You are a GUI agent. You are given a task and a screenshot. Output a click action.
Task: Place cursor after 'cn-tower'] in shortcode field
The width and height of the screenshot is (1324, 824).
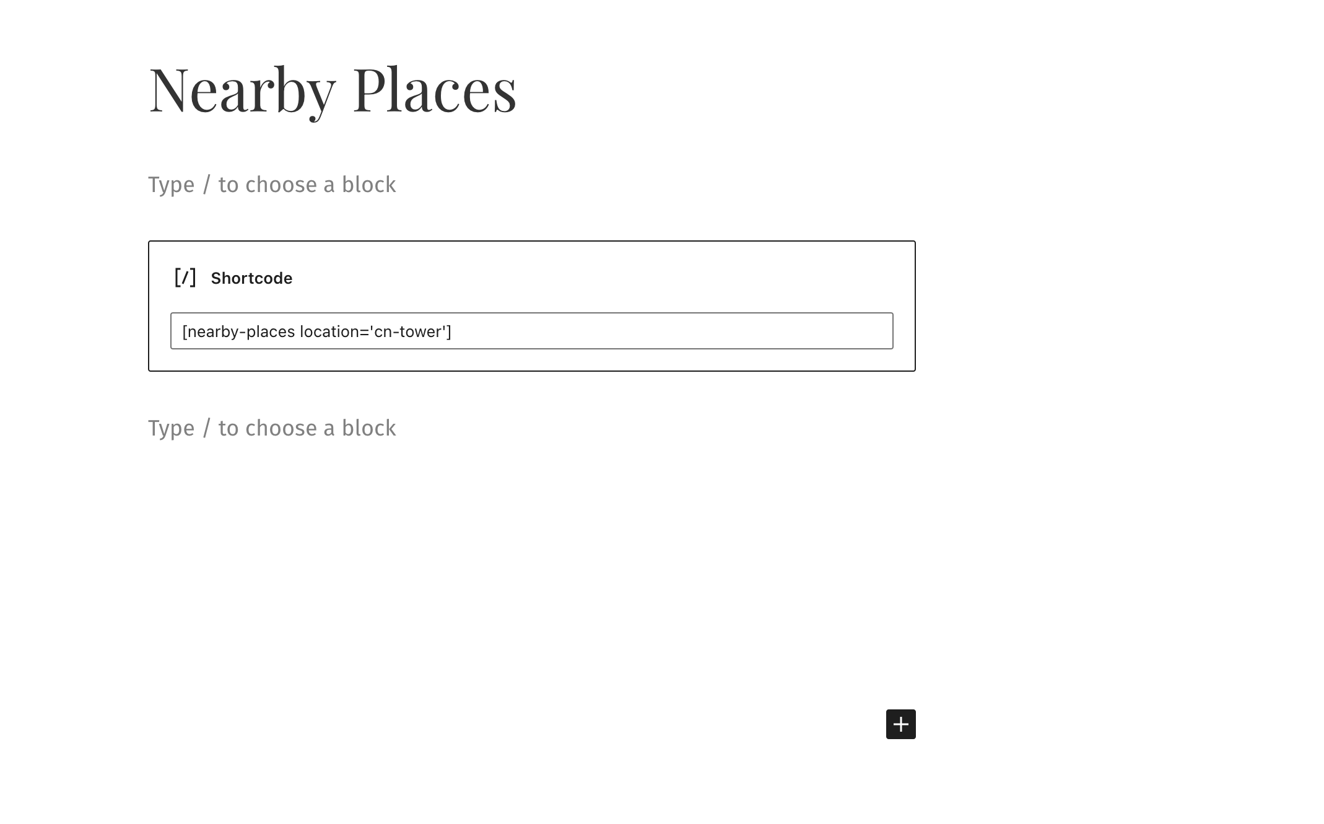(453, 331)
